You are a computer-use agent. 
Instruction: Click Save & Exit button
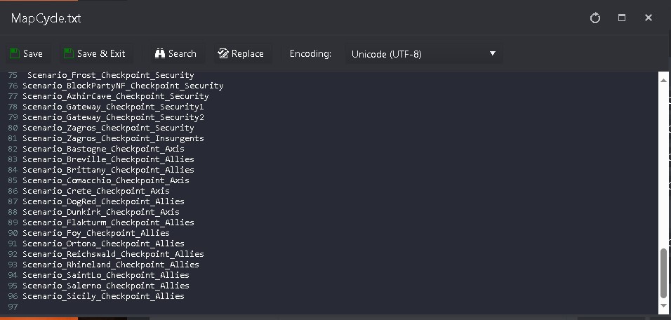95,53
